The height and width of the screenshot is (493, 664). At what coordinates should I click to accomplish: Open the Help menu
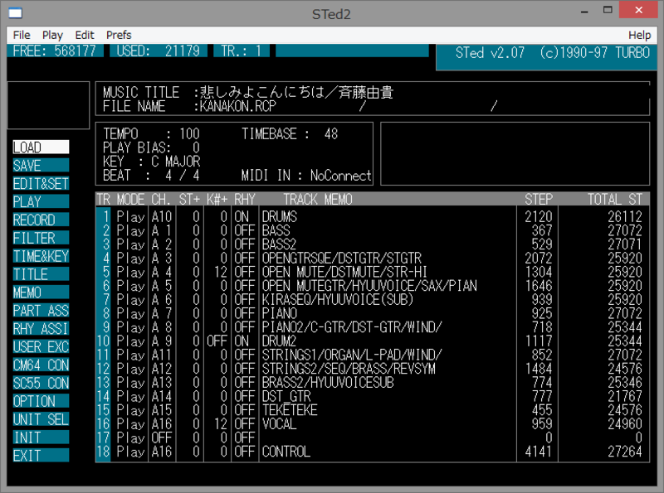coord(639,35)
